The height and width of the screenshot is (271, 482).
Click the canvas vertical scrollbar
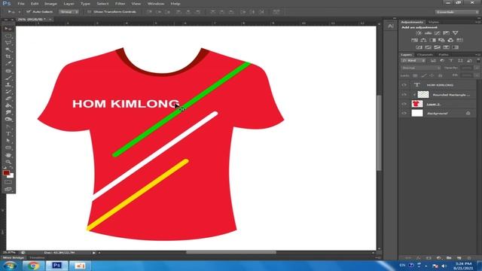[x=379, y=132]
